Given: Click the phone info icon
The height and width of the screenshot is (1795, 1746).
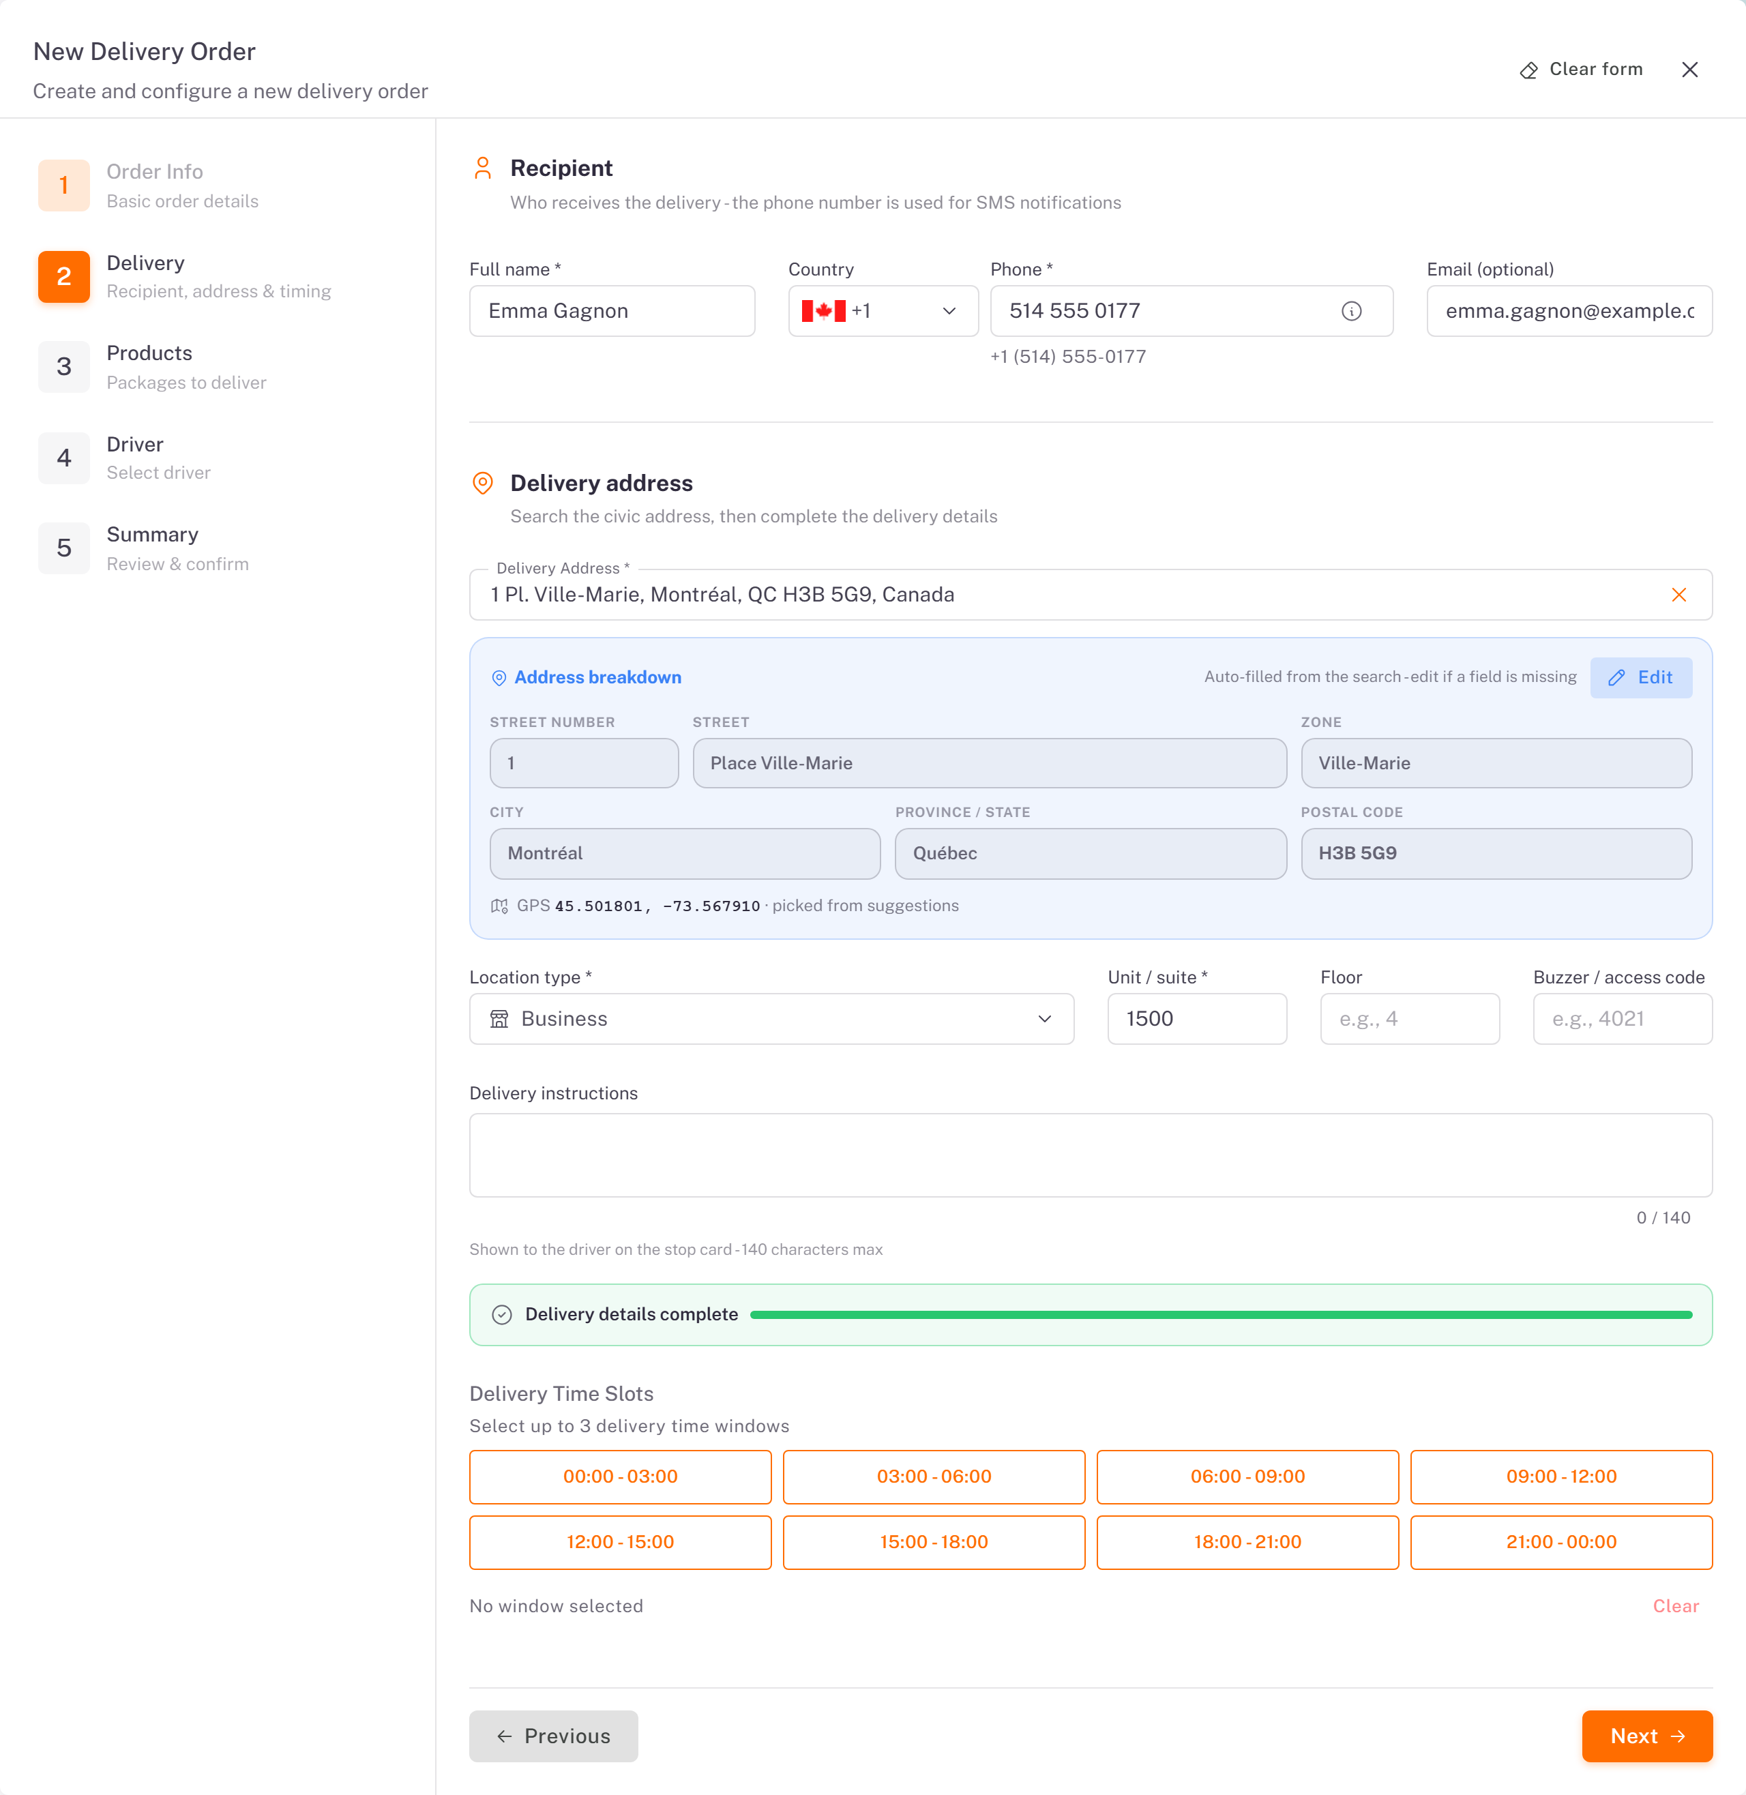Looking at the screenshot, I should [x=1351, y=311].
